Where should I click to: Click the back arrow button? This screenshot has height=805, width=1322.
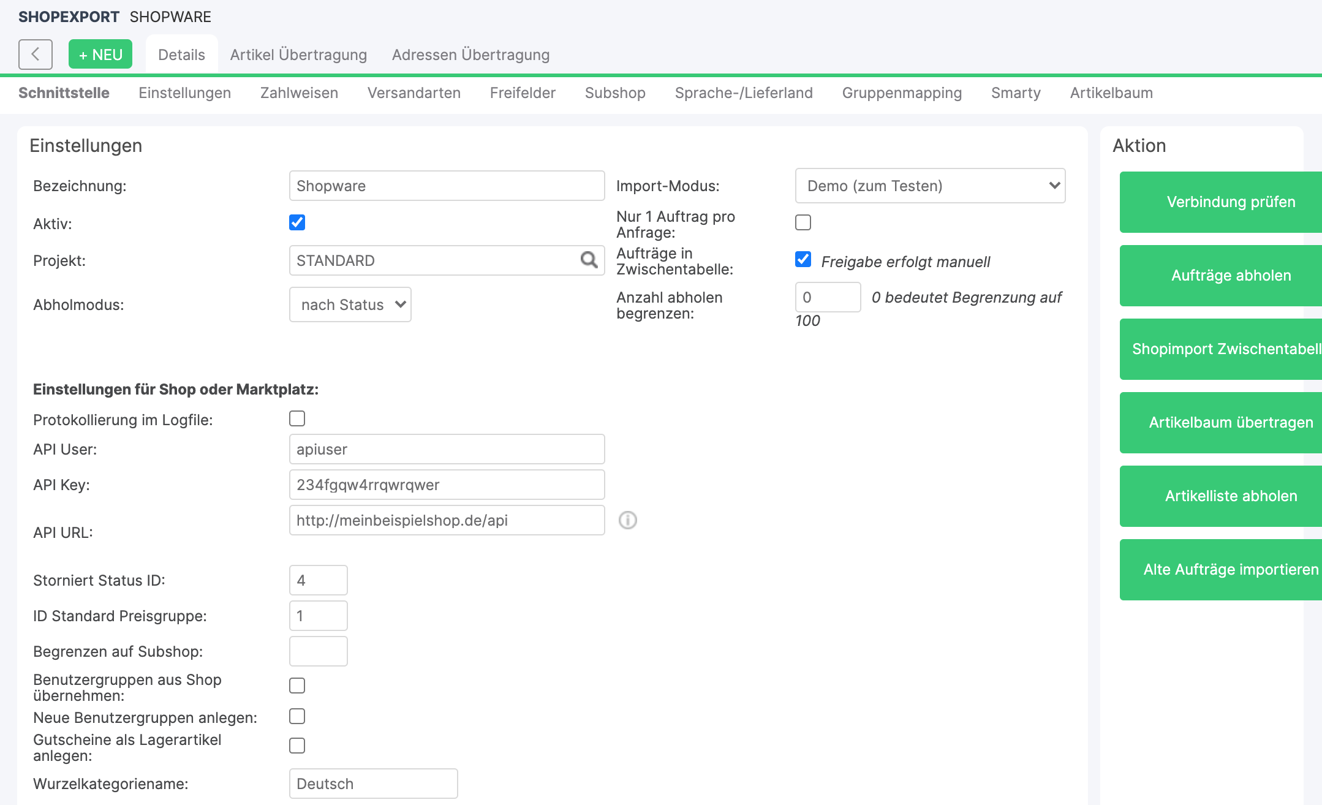pyautogui.click(x=36, y=55)
